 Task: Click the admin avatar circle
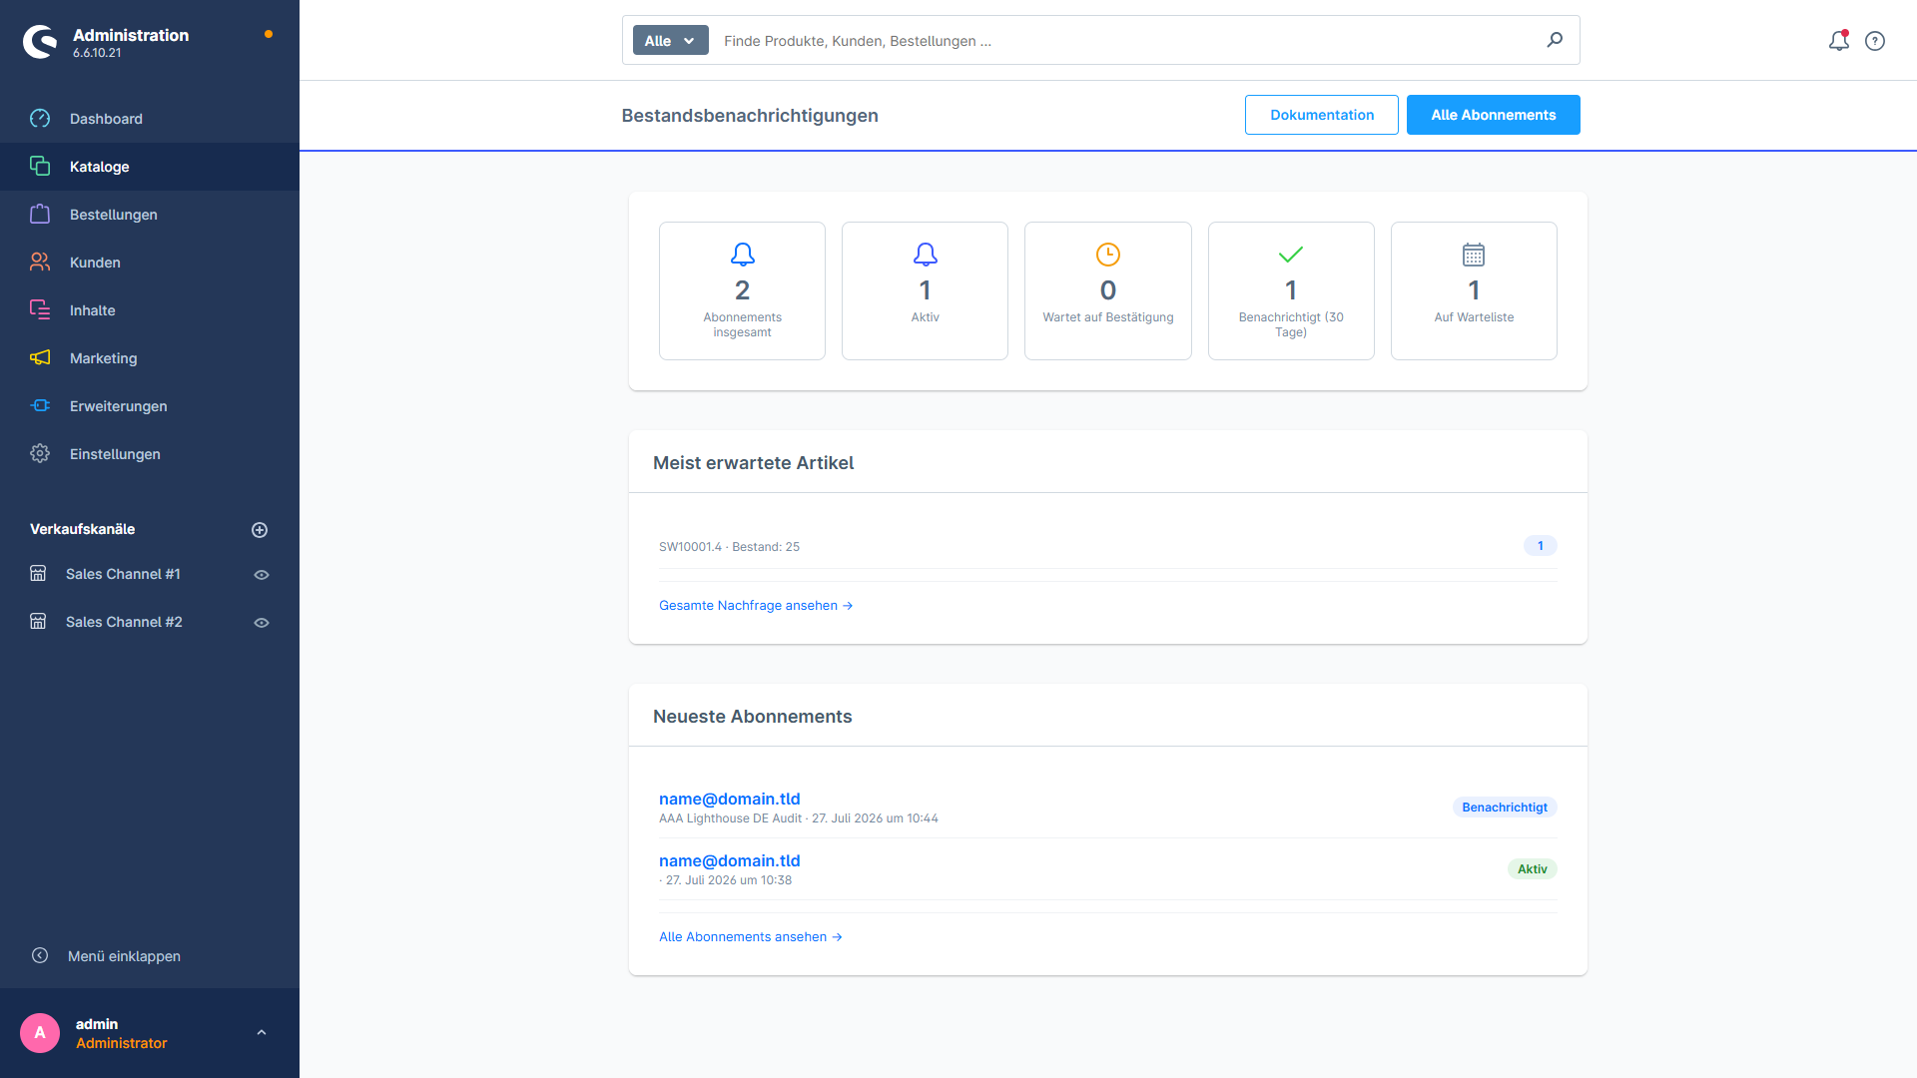tap(40, 1033)
